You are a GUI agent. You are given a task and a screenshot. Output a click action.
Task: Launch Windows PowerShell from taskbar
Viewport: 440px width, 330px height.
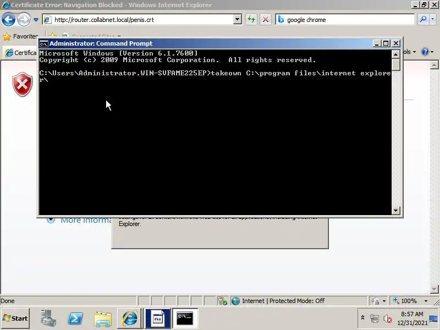(x=75, y=318)
